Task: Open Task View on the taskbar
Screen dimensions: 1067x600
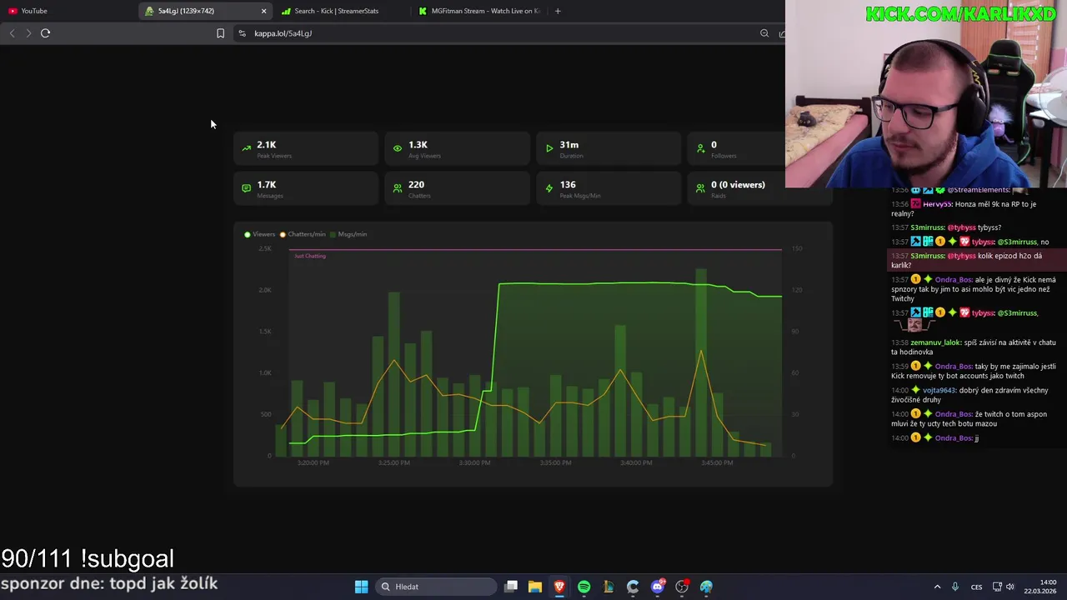Action: [x=511, y=587]
